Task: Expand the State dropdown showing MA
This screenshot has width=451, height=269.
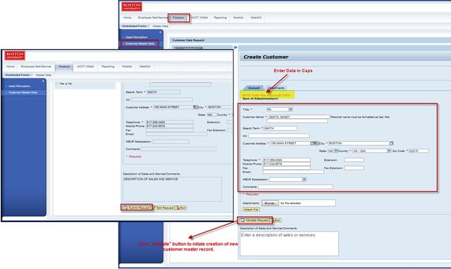Action: [335, 151]
